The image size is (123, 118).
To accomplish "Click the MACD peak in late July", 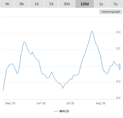I will click(x=92, y=31).
